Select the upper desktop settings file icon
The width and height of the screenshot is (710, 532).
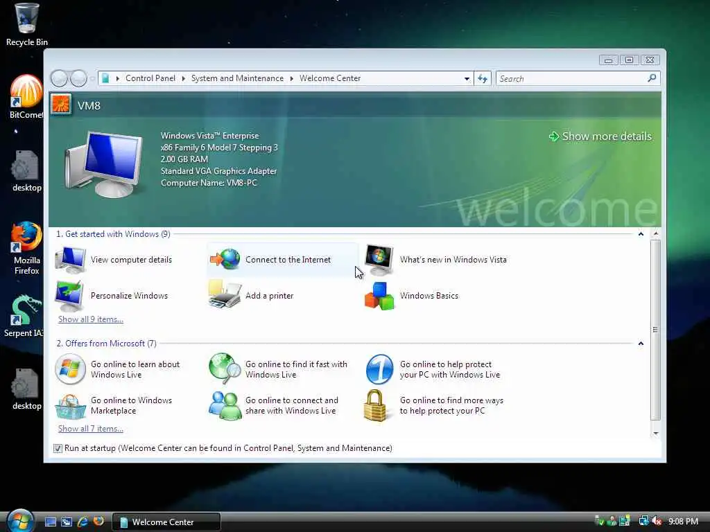pos(27,171)
